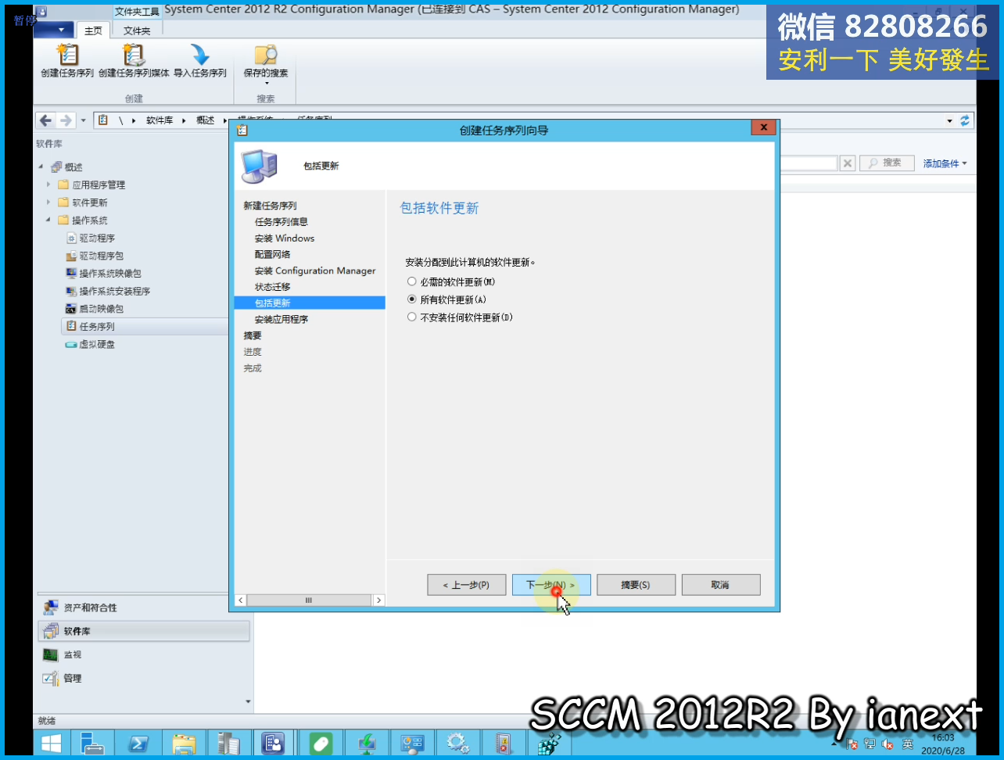This screenshot has width=1004, height=760.
Task: Go to the 状态迁移 wizard step
Action: [272, 287]
